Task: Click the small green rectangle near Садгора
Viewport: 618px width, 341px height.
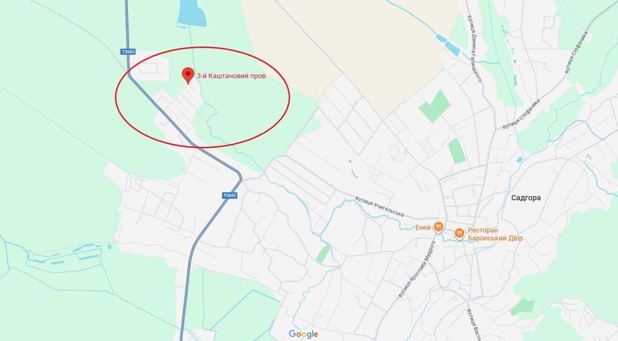Action: tap(457, 151)
